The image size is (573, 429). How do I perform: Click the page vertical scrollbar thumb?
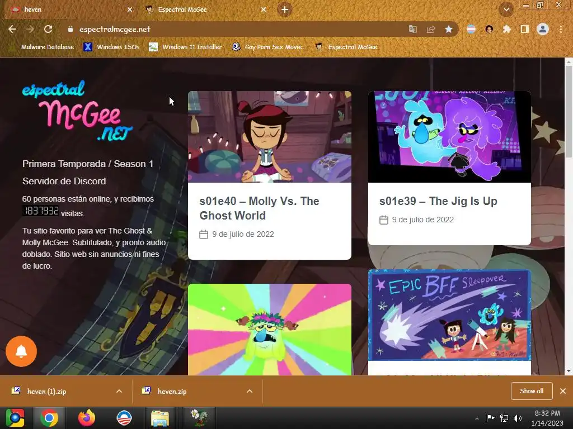coord(569,113)
